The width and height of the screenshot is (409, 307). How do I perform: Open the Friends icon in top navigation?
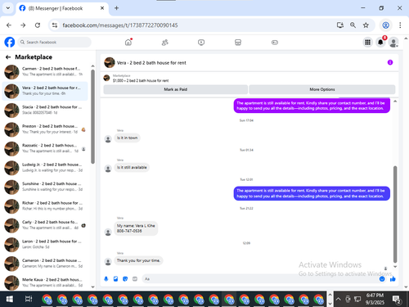pos(164,43)
